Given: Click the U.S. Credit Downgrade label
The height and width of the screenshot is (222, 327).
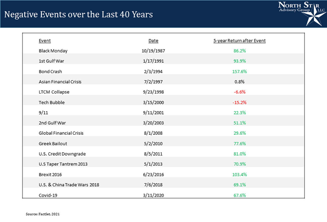Looking at the screenshot, I should [x=62, y=154].
